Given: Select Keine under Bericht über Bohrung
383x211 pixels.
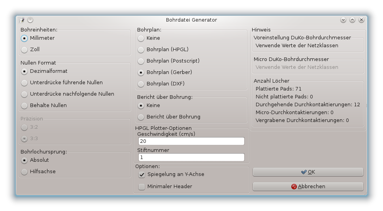Looking at the screenshot, I should [149, 105].
